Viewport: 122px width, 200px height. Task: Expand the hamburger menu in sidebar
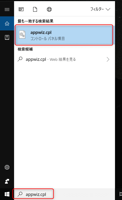(x=7, y=9)
